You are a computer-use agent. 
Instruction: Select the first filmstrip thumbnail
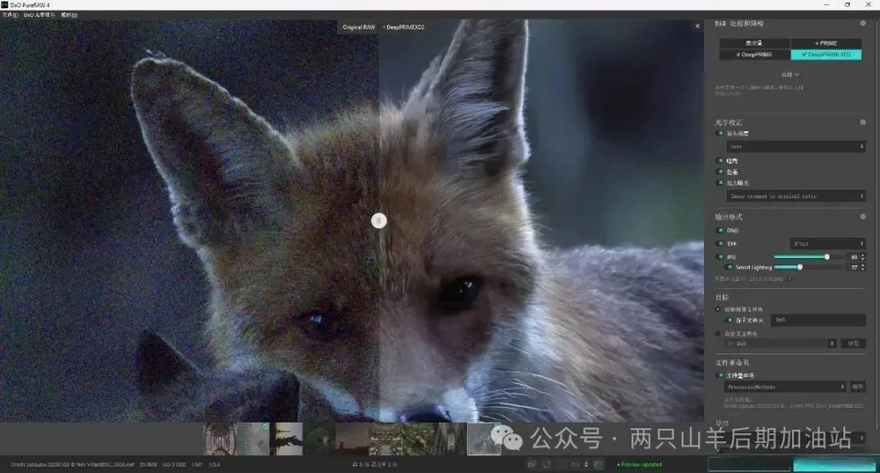click(x=219, y=439)
